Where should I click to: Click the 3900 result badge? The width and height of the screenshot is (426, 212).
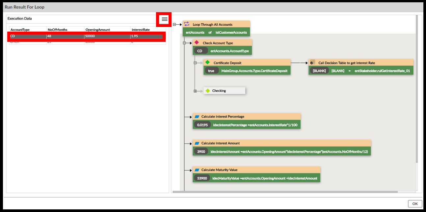201,151
